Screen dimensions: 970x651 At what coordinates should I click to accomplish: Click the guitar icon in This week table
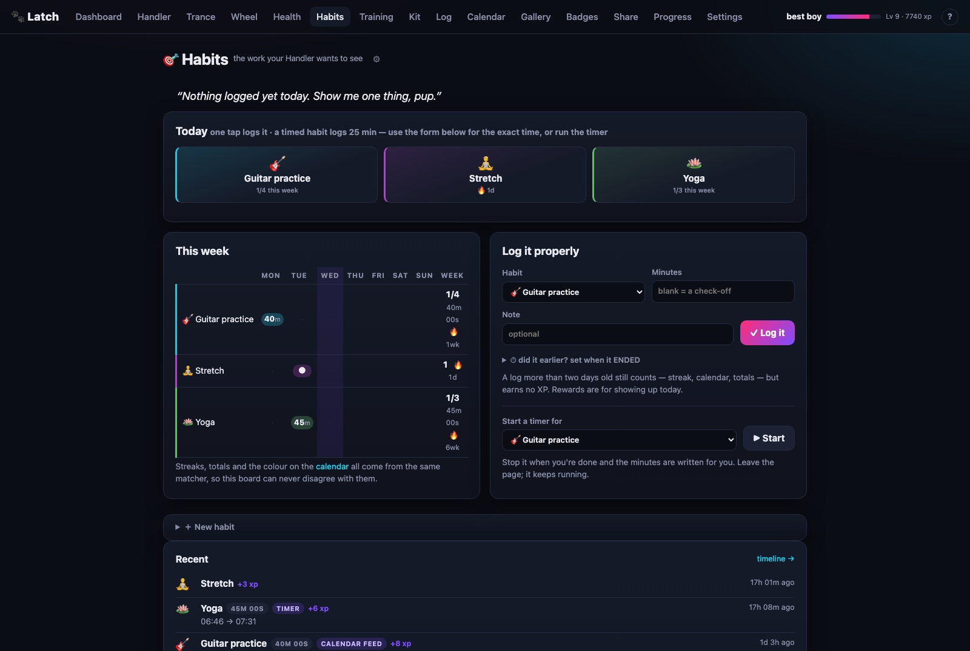coord(188,319)
